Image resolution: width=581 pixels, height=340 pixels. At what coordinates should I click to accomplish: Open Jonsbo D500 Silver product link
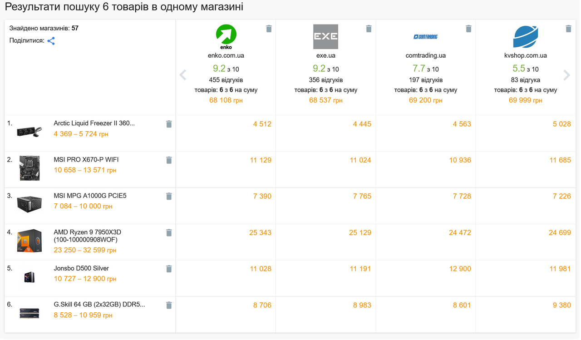81,269
